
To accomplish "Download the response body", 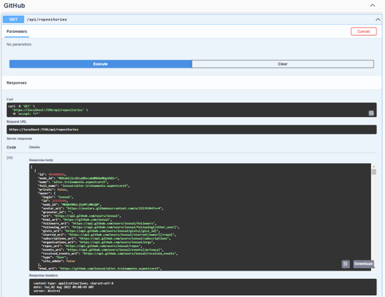I will (x=363, y=264).
